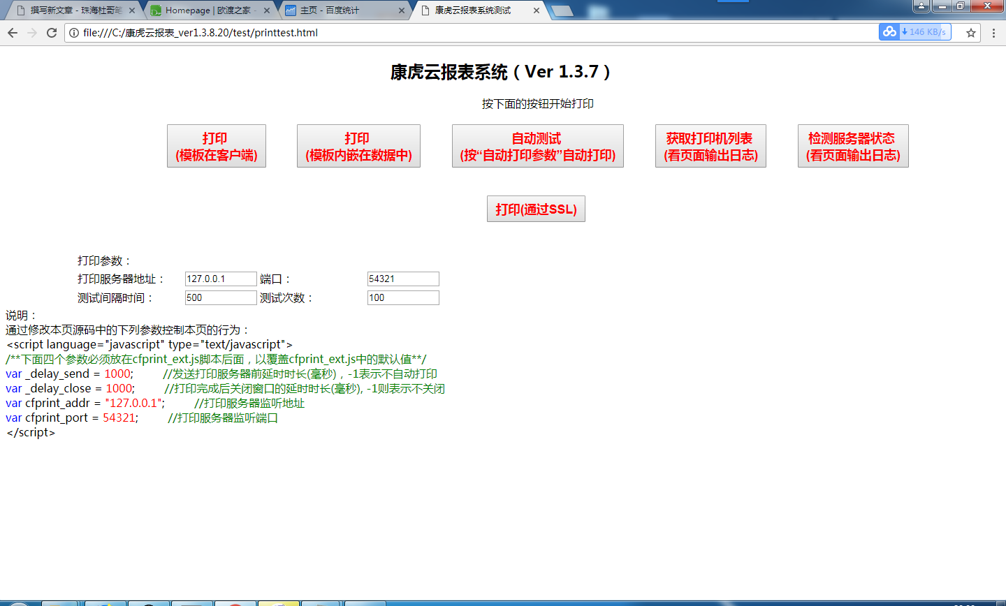Click the text 按下面的按钮开始打印
The height and width of the screenshot is (606, 1006).
[x=538, y=104]
